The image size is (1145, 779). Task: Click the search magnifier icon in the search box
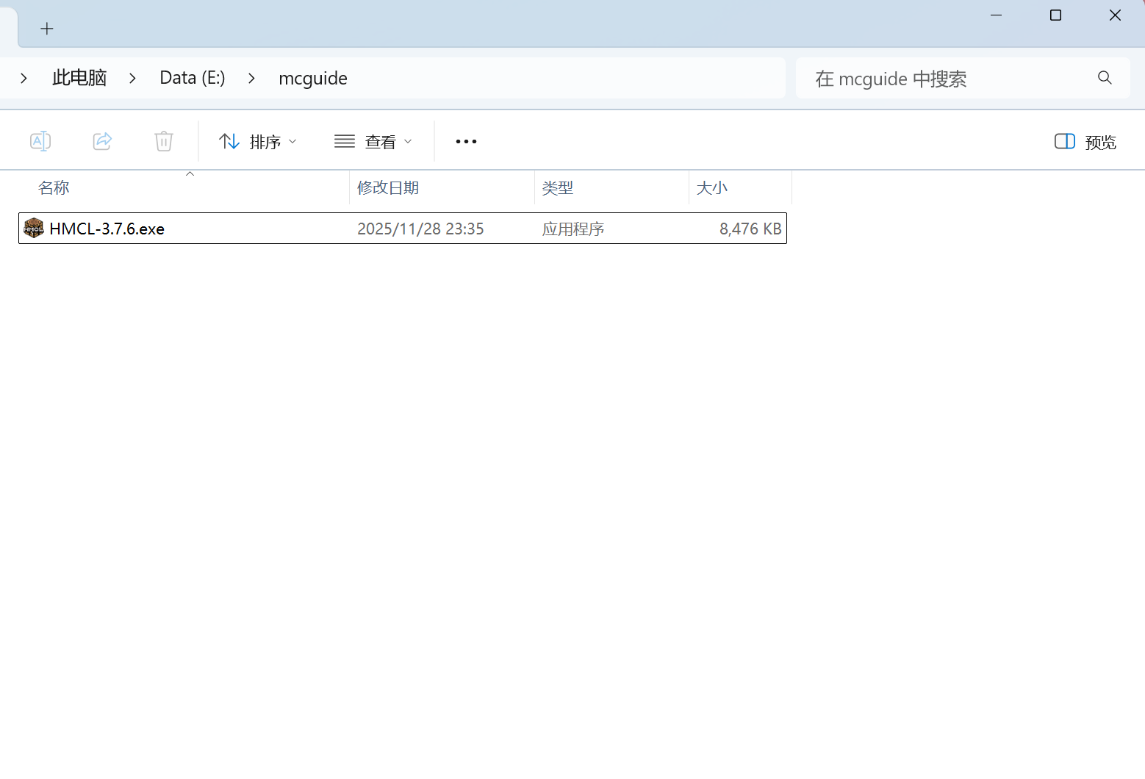(x=1105, y=77)
